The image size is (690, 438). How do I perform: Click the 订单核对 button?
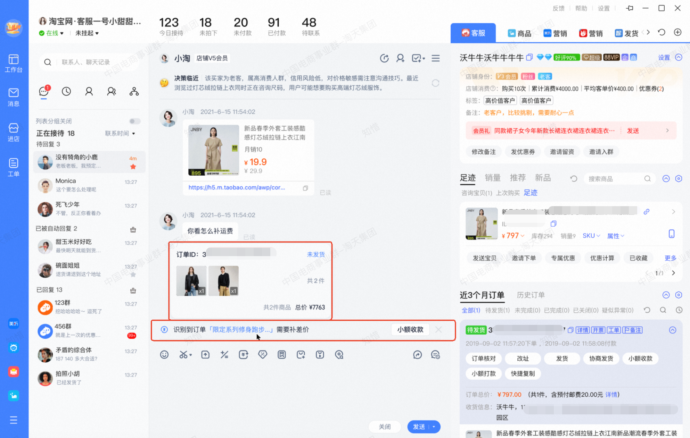484,359
